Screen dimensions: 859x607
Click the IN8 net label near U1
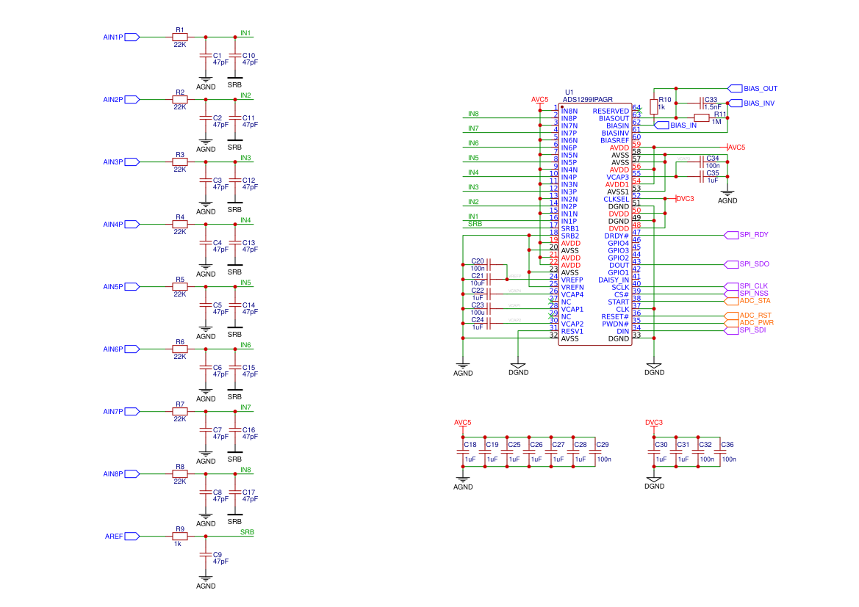473,114
